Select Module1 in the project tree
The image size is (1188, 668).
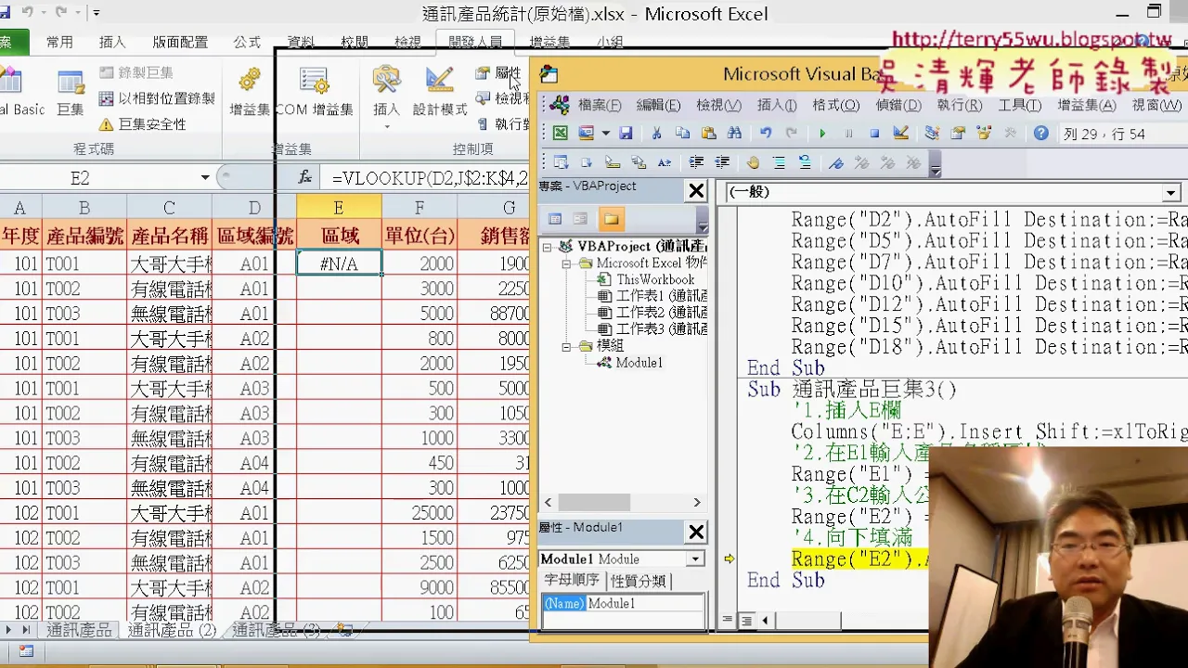coord(639,363)
